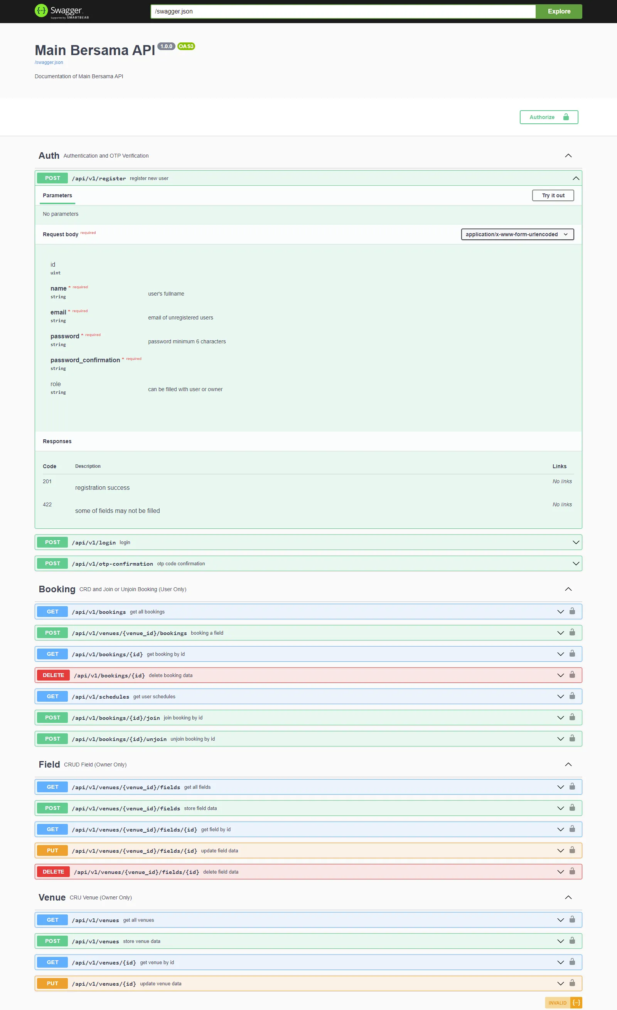Click the Explore button
617x1010 pixels.
pos(558,11)
